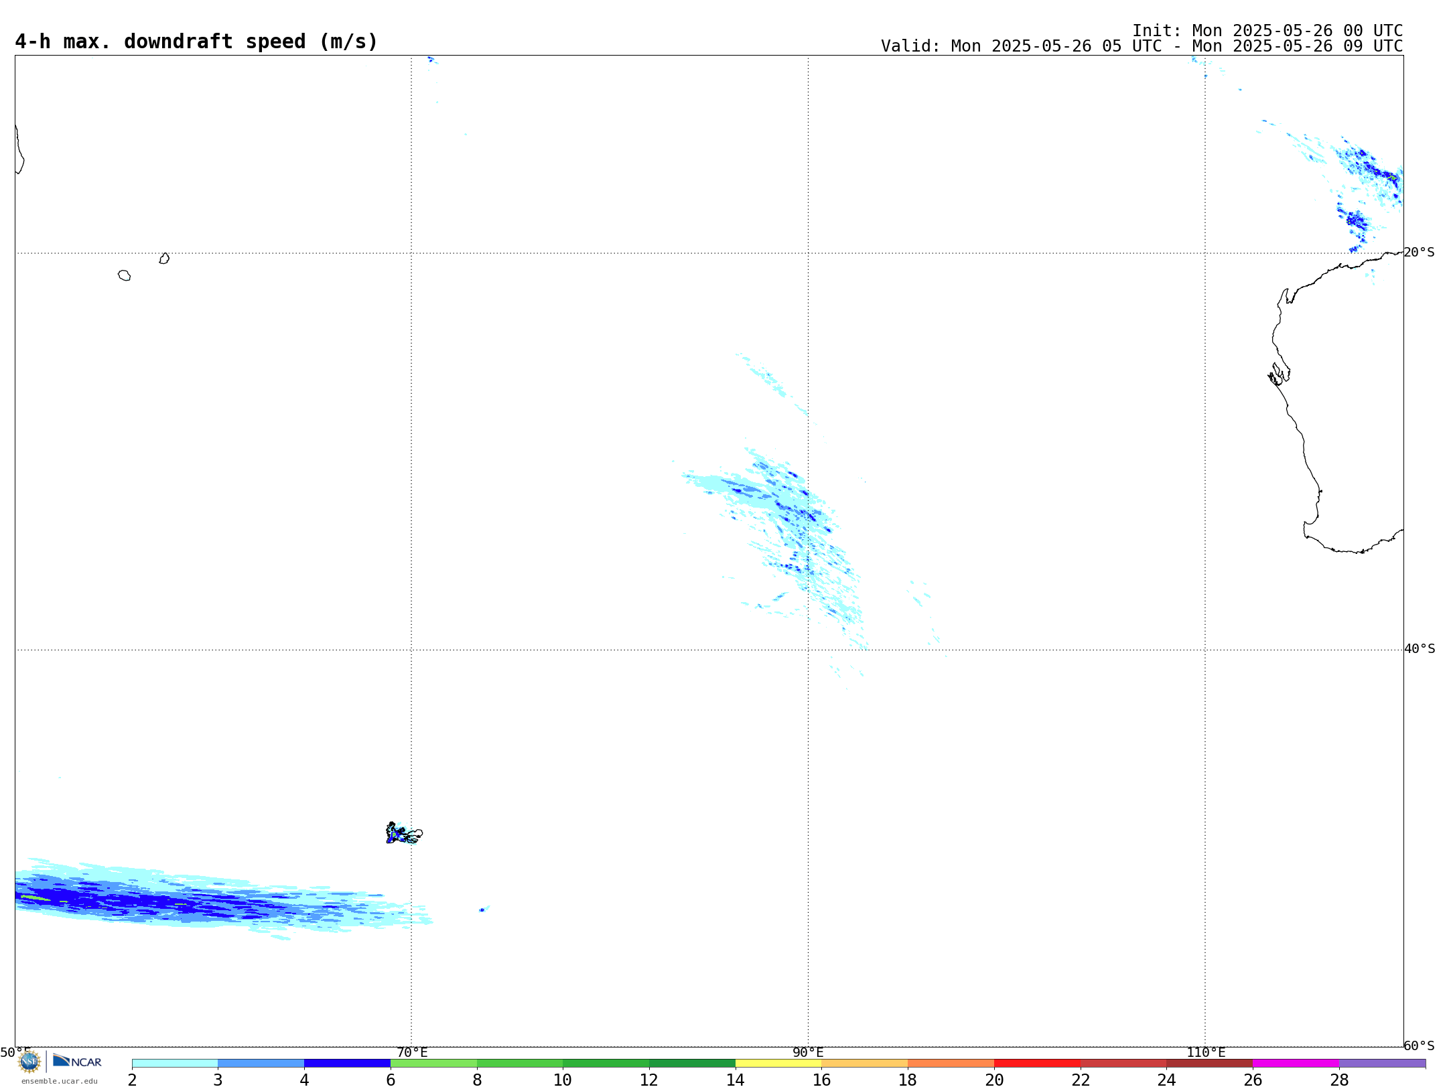Click the 110°E longitude label
The width and height of the screenshot is (1447, 1089).
point(1206,1052)
